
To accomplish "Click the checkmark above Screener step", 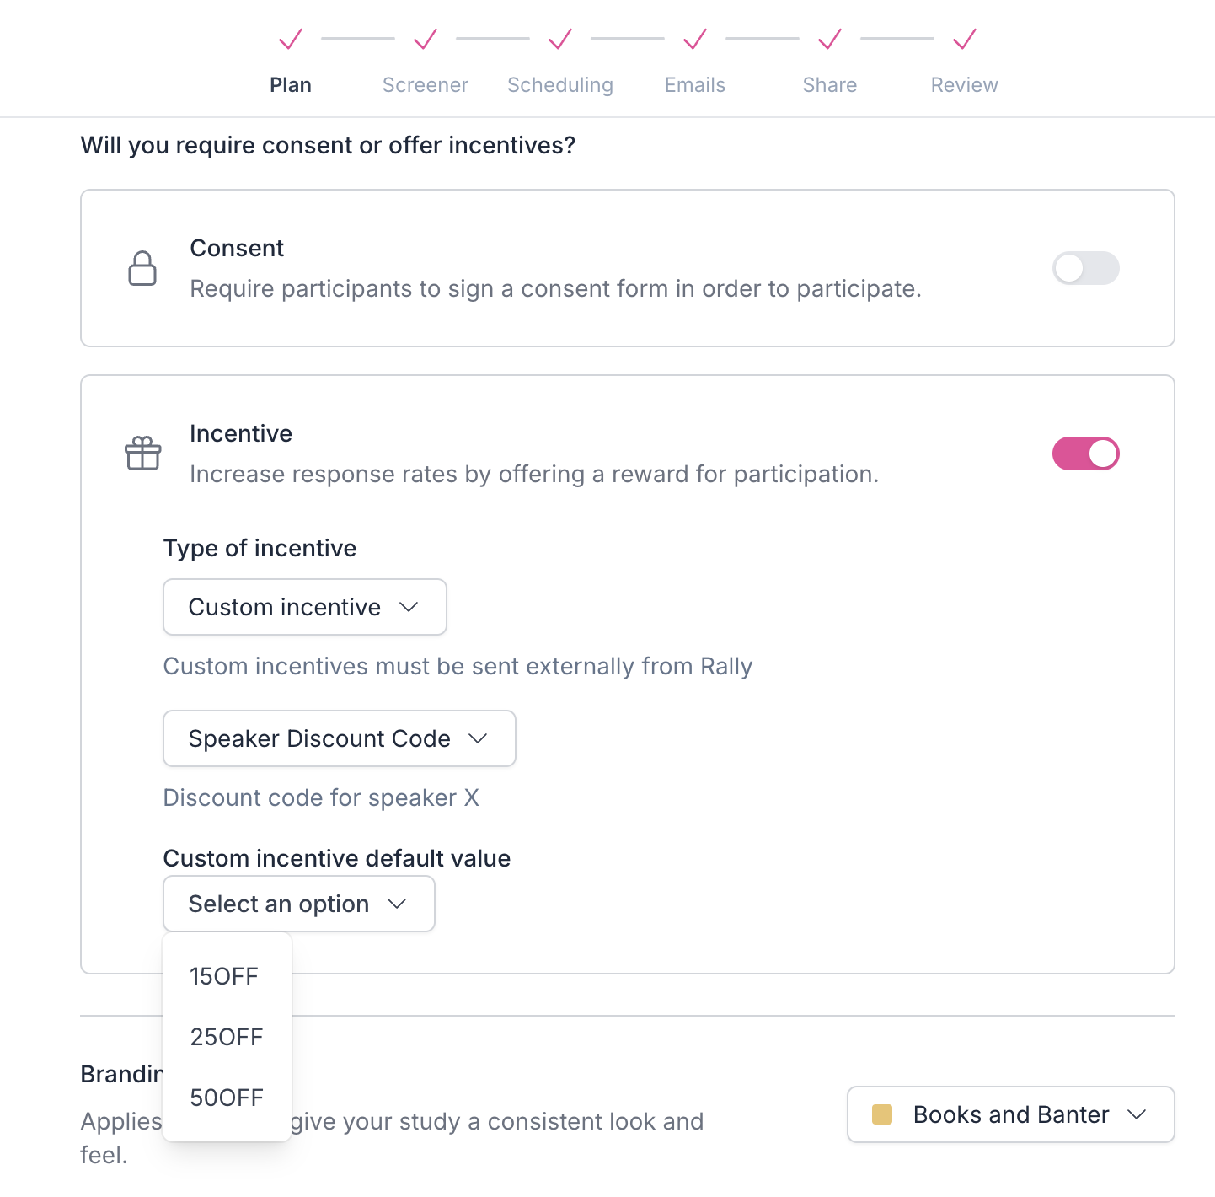I will [x=426, y=39].
